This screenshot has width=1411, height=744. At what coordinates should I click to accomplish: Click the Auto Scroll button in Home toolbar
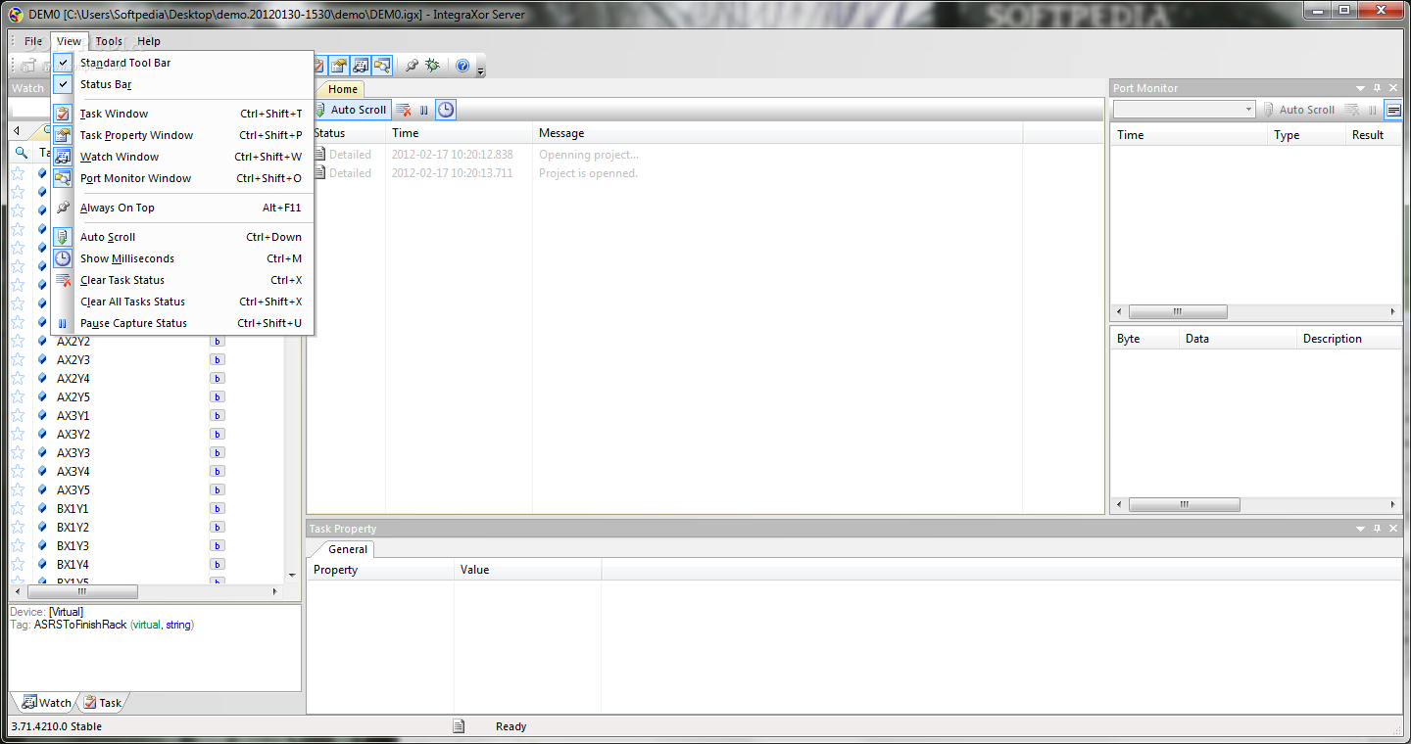(351, 110)
